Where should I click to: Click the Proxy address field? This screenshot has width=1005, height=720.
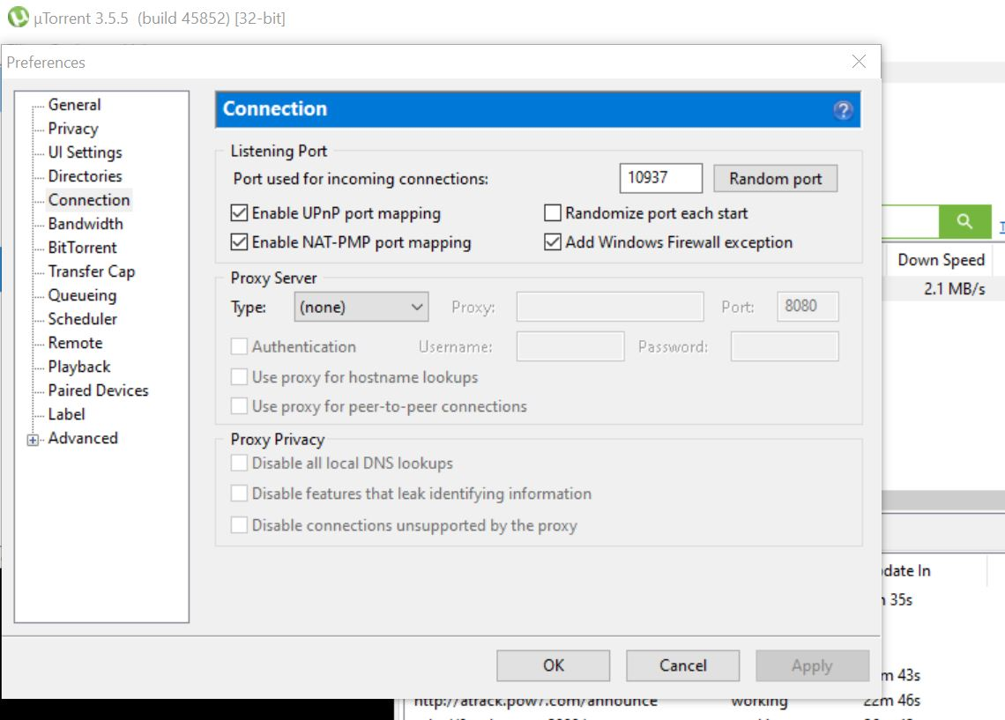pyautogui.click(x=610, y=307)
